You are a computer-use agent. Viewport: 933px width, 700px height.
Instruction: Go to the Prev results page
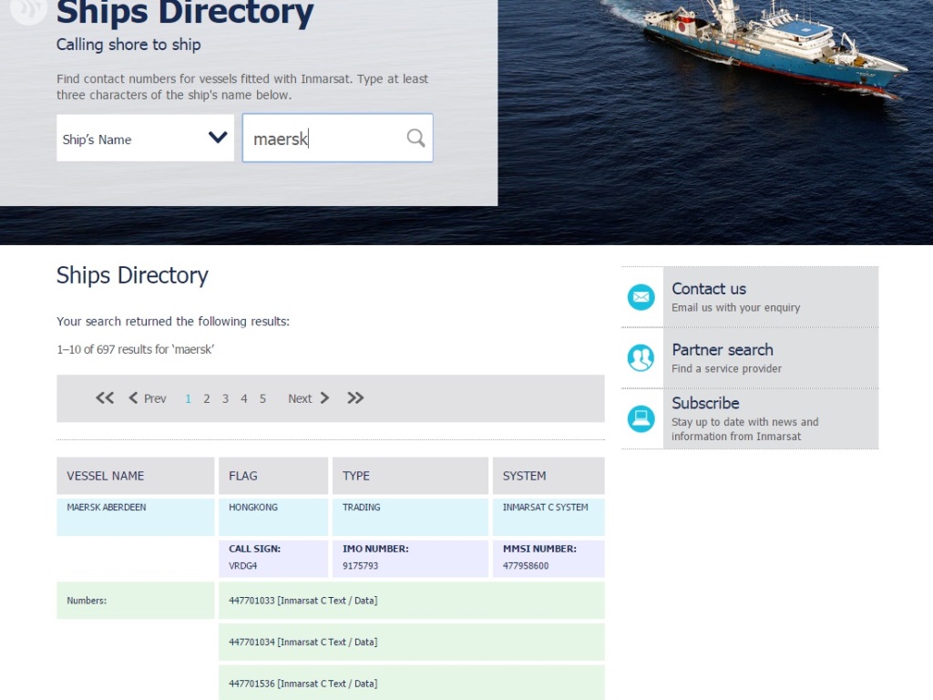[x=148, y=398]
